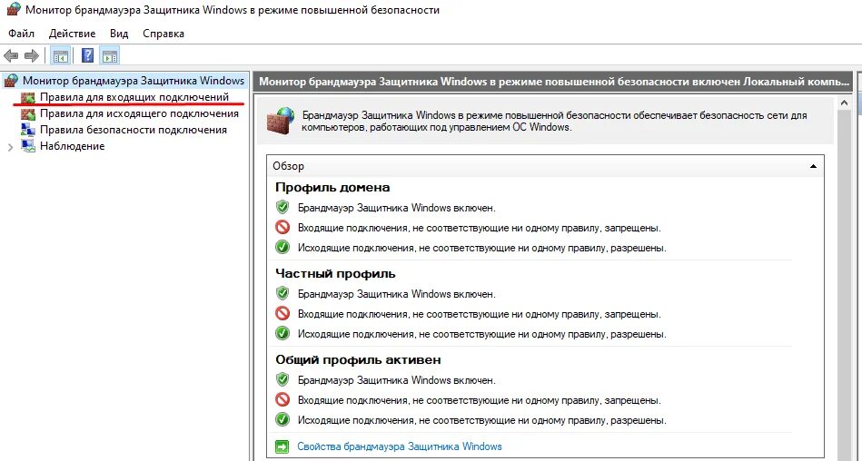Select Монитор брандмауэра Защитника Windows root node
Viewport: 862px width, 461px height.
coord(133,81)
